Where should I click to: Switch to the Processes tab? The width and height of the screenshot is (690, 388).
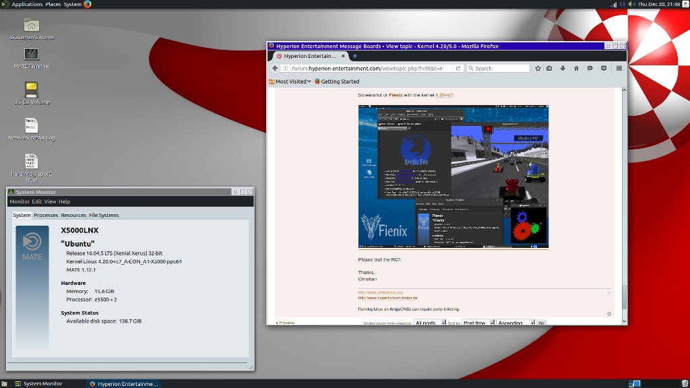click(46, 215)
